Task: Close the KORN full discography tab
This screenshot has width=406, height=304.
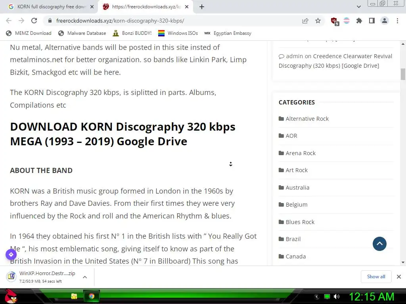Action: tap(92, 7)
